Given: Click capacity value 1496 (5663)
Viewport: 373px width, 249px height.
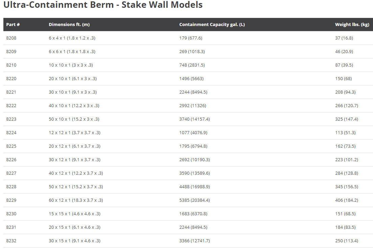Looking at the screenshot, I should click(191, 79).
